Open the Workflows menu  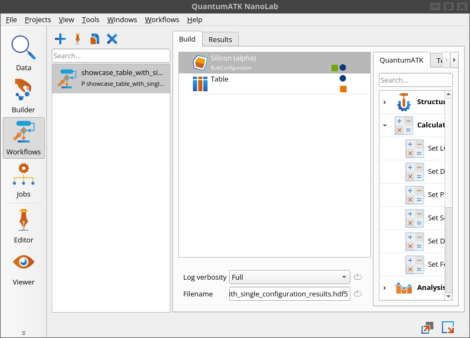pos(162,20)
